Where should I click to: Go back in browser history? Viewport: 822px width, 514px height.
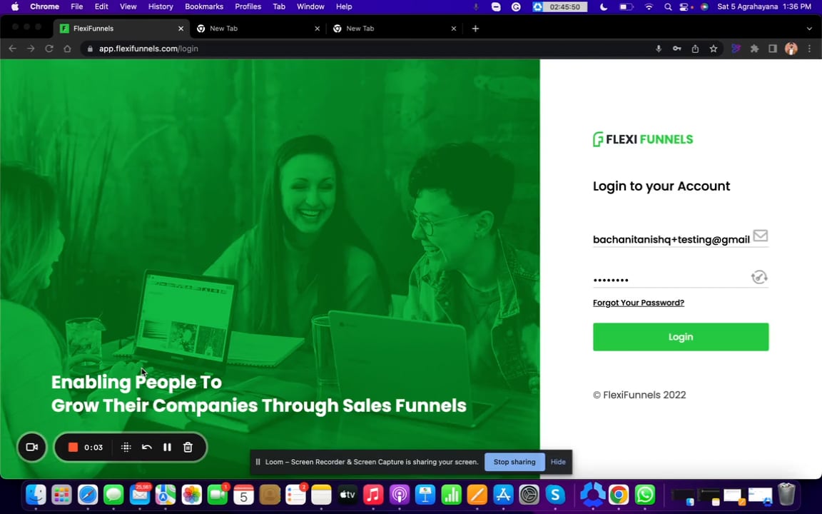(13, 49)
